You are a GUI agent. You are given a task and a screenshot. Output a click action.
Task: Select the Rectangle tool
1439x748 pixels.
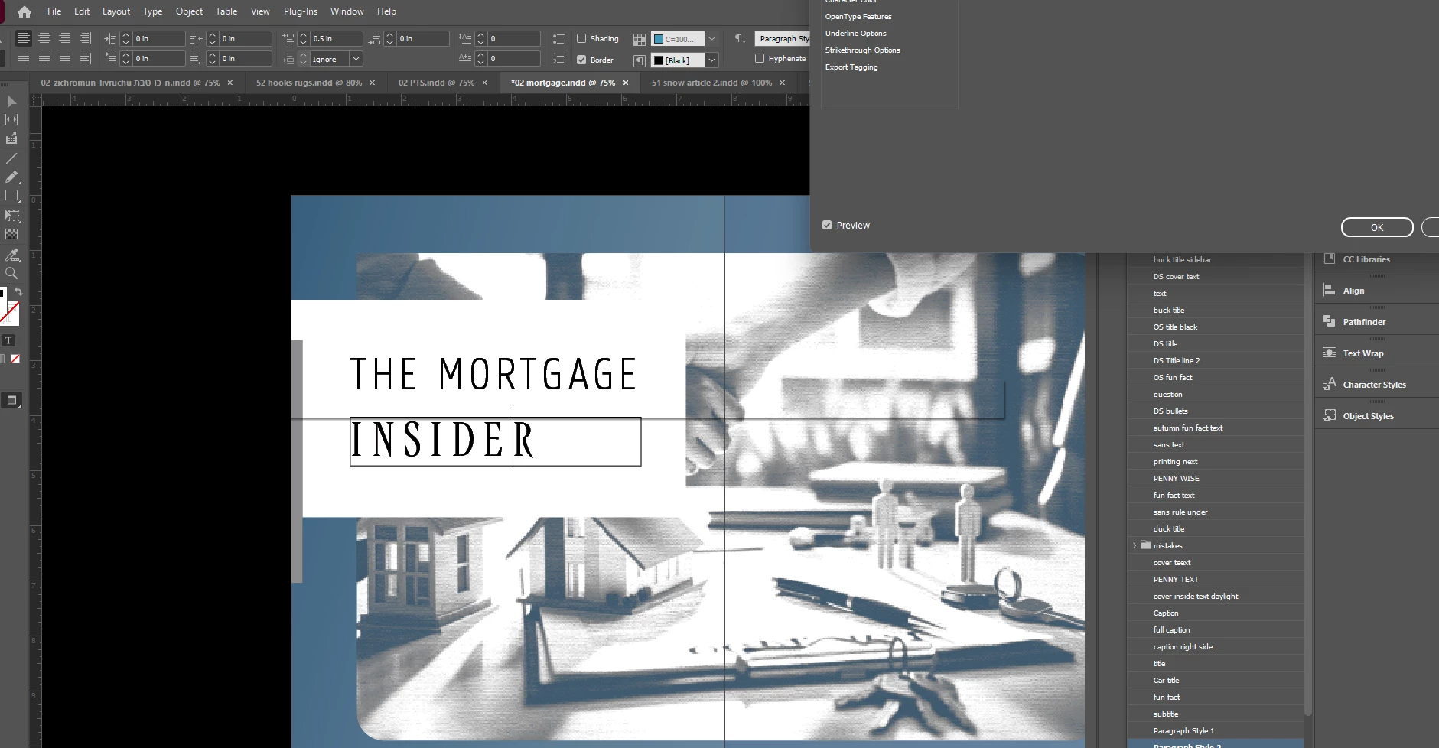11,197
